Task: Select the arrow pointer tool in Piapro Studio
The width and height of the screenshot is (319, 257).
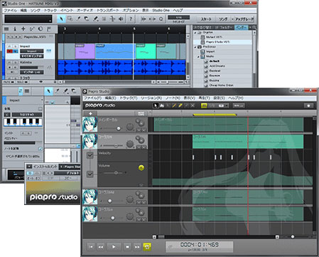Action: click(x=156, y=105)
